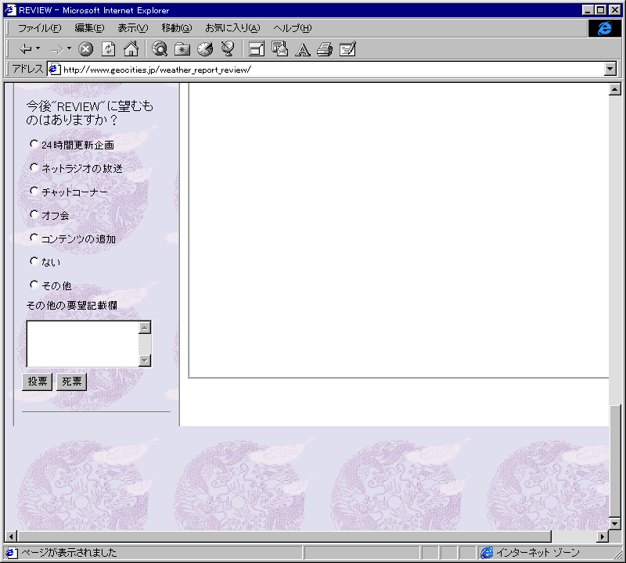Click the label その他の要望記載欄
This screenshot has width=626, height=563.
(x=71, y=305)
